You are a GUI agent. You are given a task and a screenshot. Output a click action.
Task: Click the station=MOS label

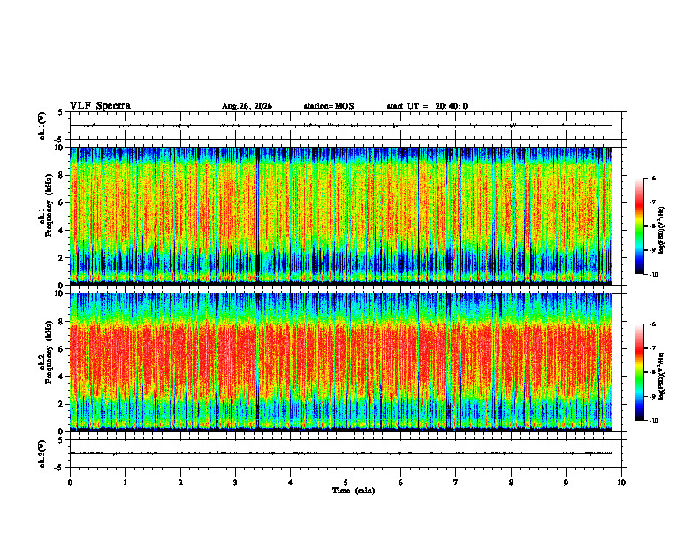[329, 106]
